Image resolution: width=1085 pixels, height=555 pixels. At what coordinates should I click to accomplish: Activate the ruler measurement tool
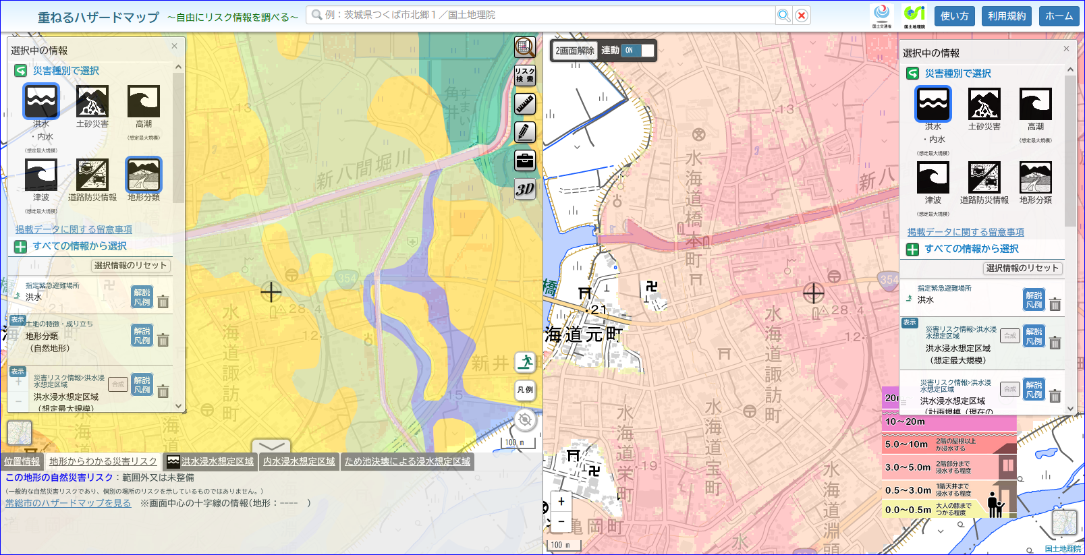[x=525, y=104]
